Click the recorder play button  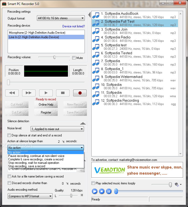[x=46, y=93]
